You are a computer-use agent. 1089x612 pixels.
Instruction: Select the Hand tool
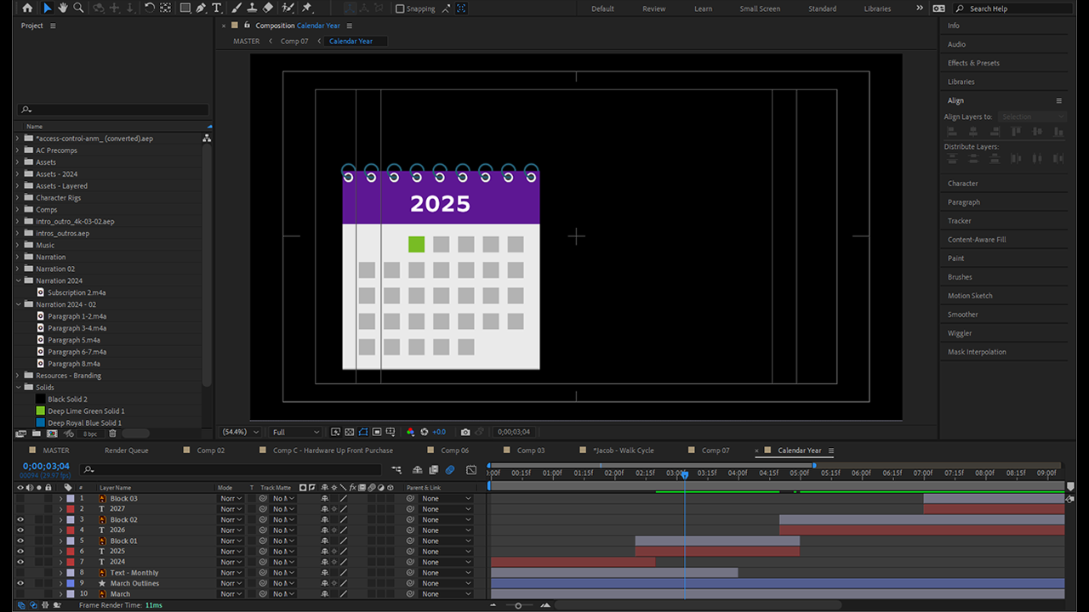(x=63, y=8)
